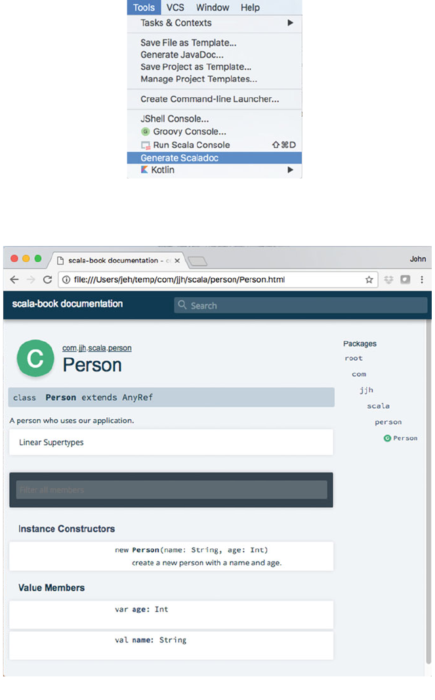Focus the Filter all members field
Viewport: 435px width, 700px height.
tap(171, 489)
